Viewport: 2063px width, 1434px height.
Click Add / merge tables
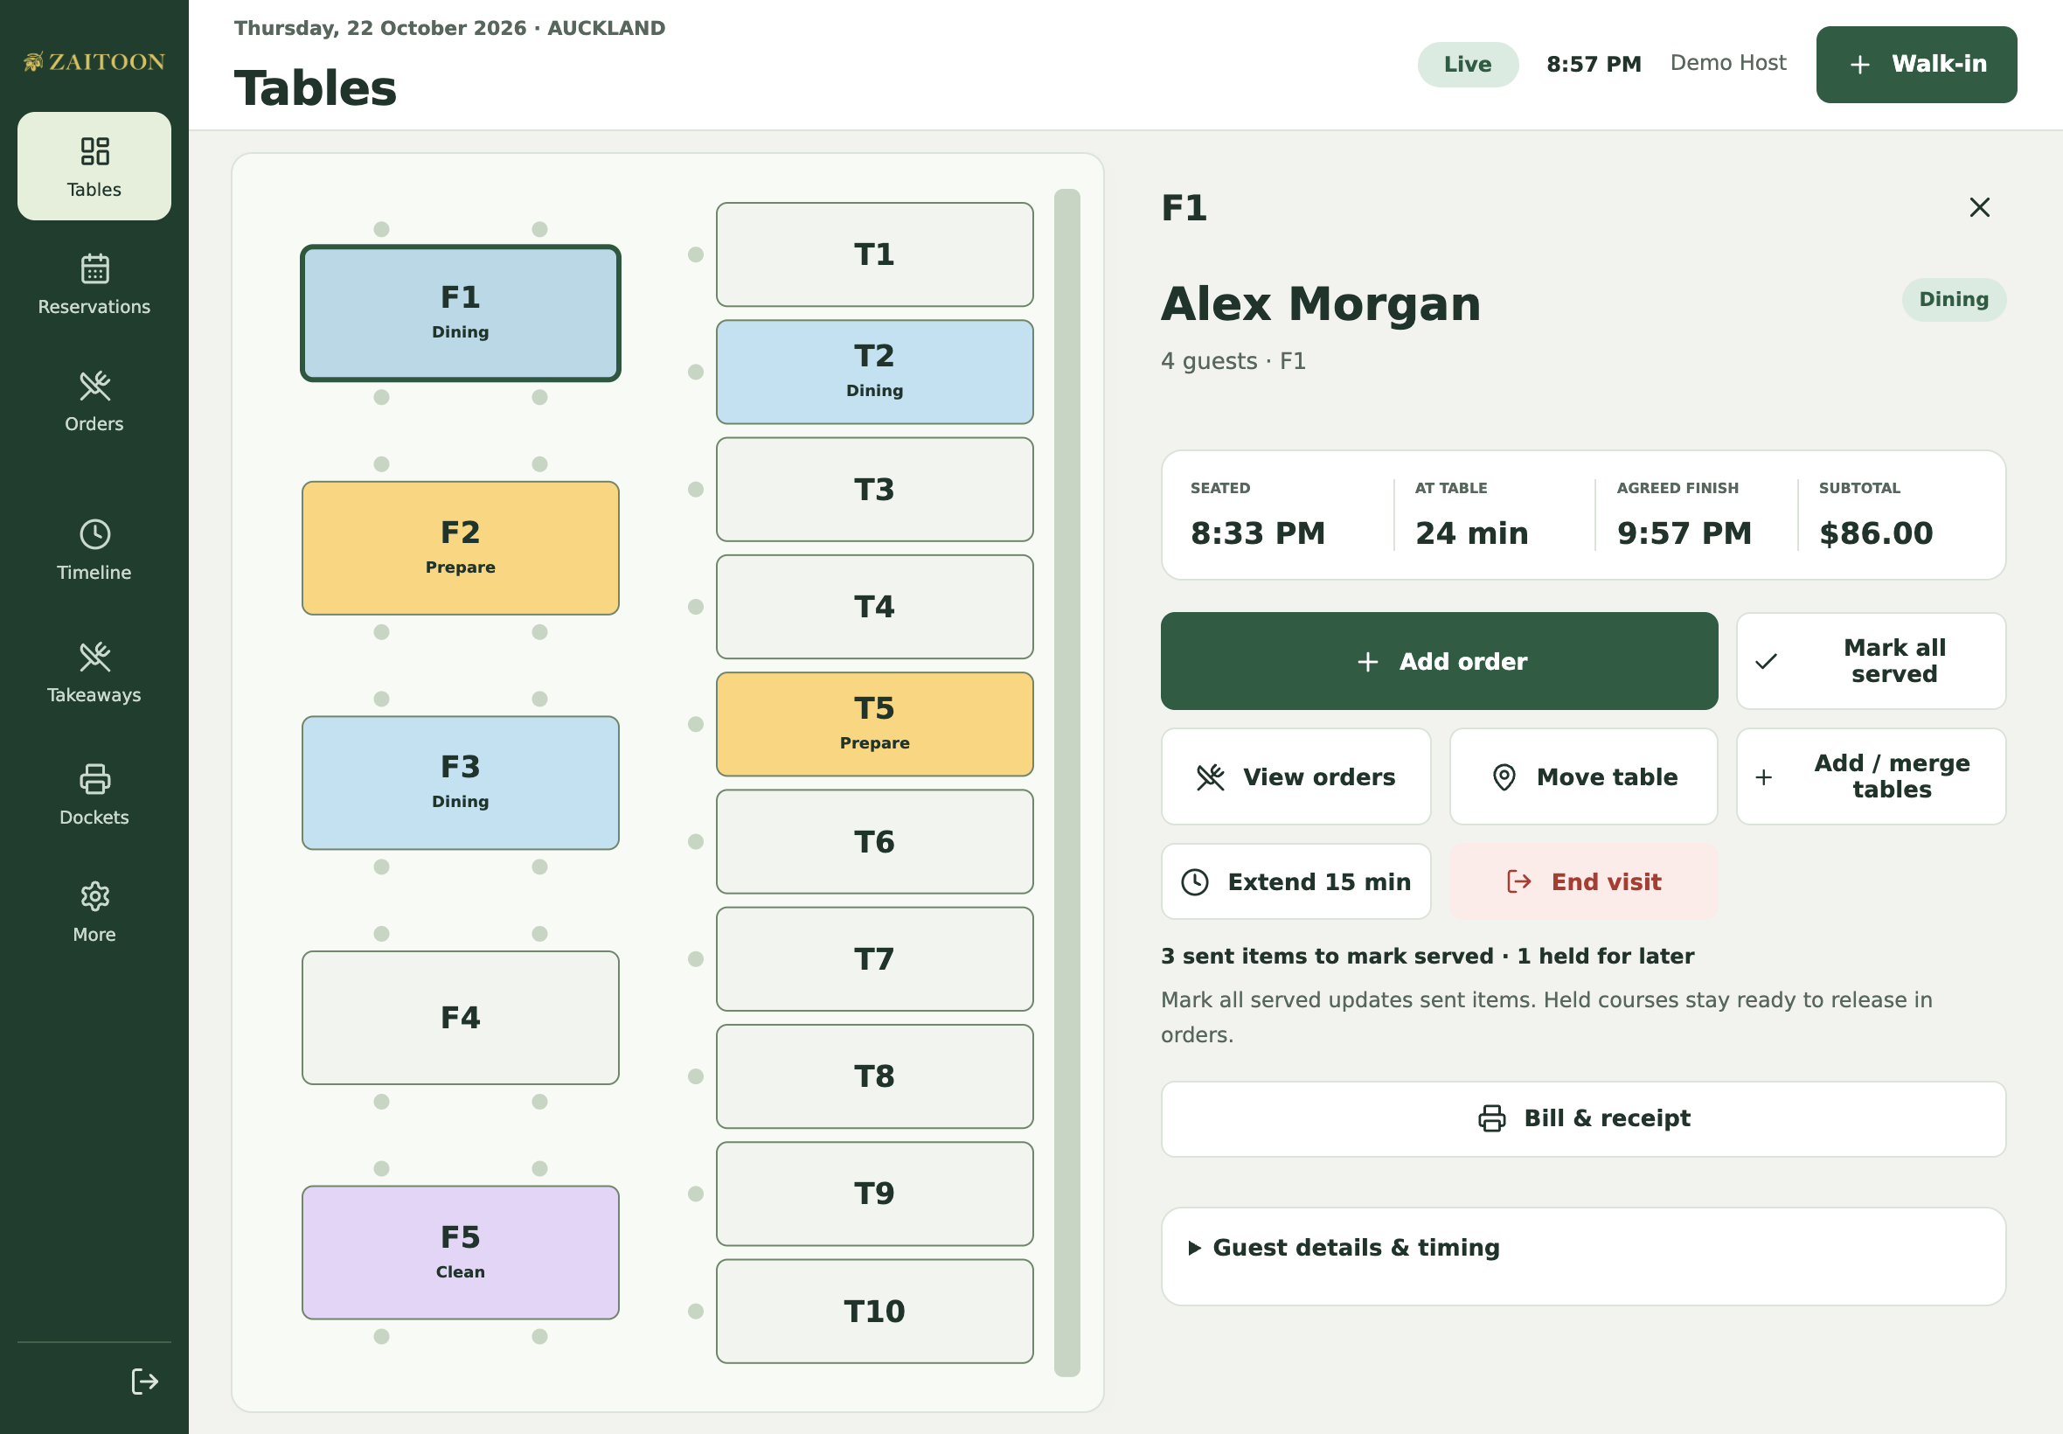click(1871, 777)
